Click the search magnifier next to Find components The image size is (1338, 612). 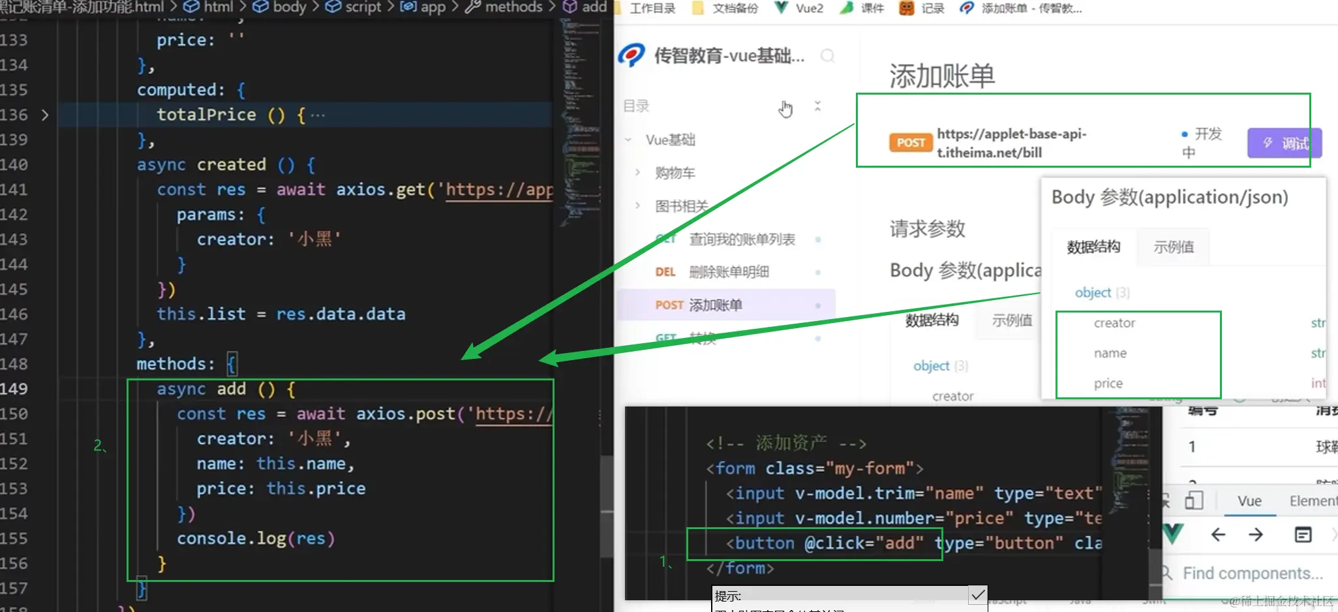[x=1166, y=573]
